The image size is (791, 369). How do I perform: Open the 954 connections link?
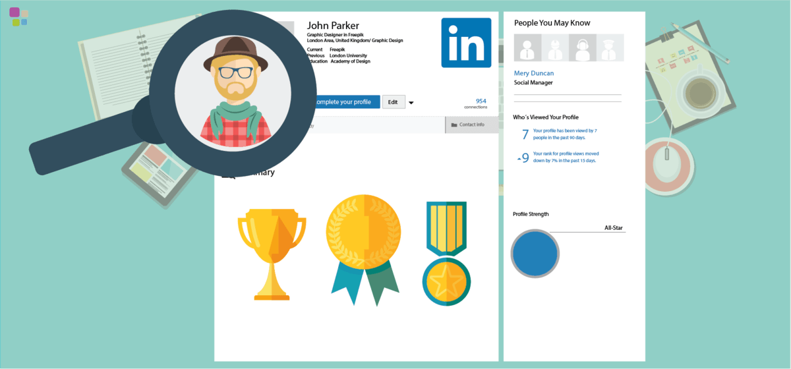tap(476, 103)
